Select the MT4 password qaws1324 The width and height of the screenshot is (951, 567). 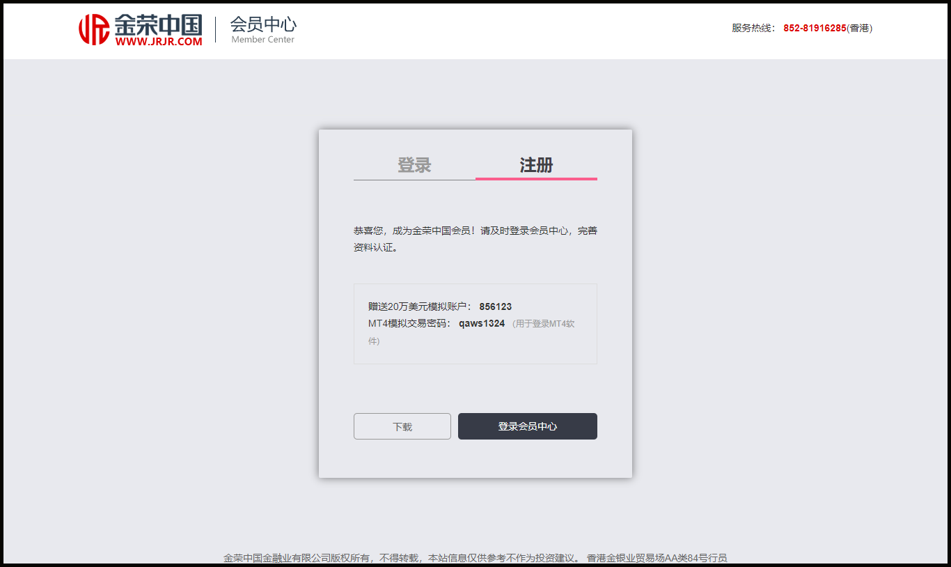coord(482,323)
